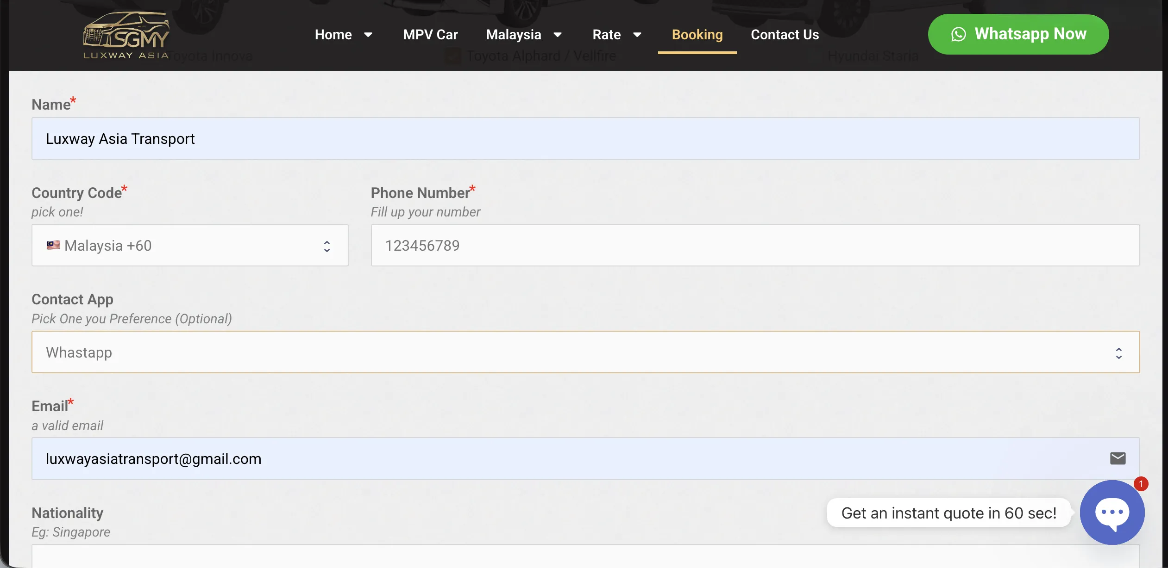Go to the MPV Car page
1168x568 pixels.
click(x=430, y=35)
